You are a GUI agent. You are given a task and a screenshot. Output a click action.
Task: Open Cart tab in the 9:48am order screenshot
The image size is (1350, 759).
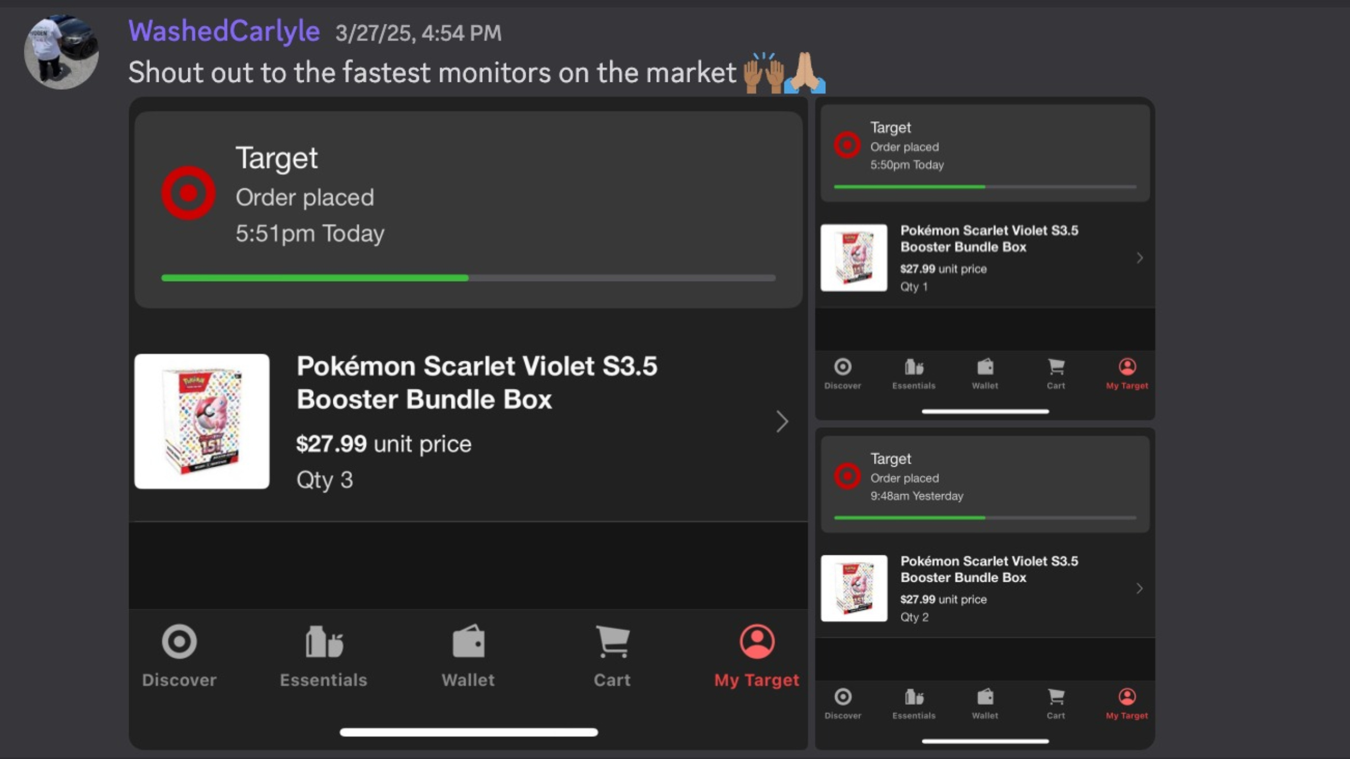[1056, 704]
